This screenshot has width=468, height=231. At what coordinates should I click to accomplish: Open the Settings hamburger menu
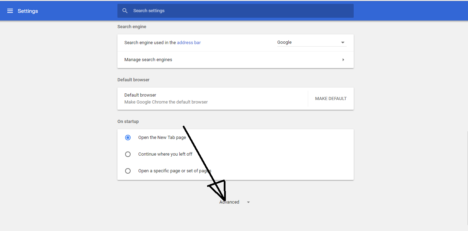(10, 11)
